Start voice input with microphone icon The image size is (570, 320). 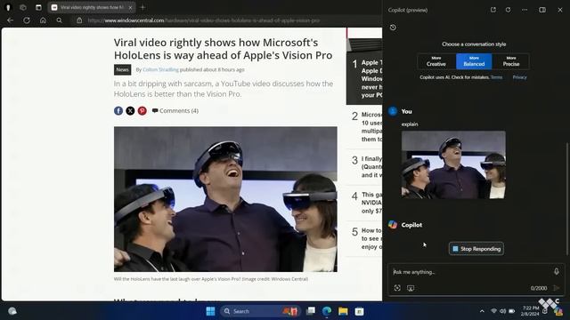click(x=556, y=271)
